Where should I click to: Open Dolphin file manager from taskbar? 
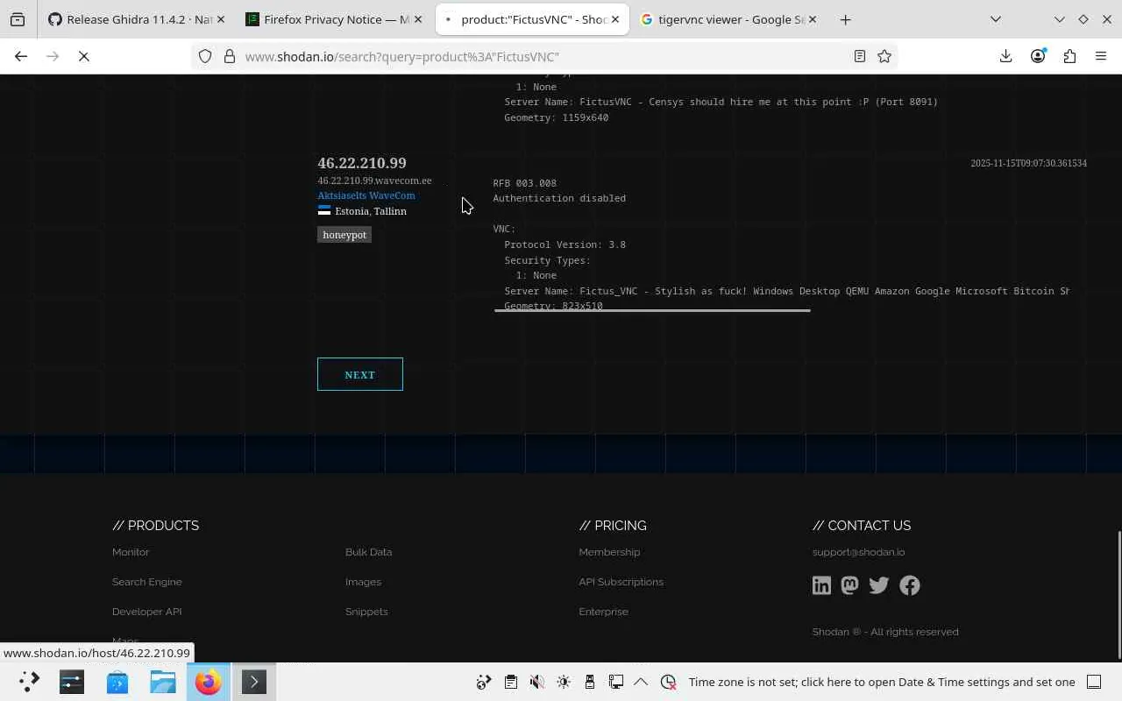(x=163, y=682)
